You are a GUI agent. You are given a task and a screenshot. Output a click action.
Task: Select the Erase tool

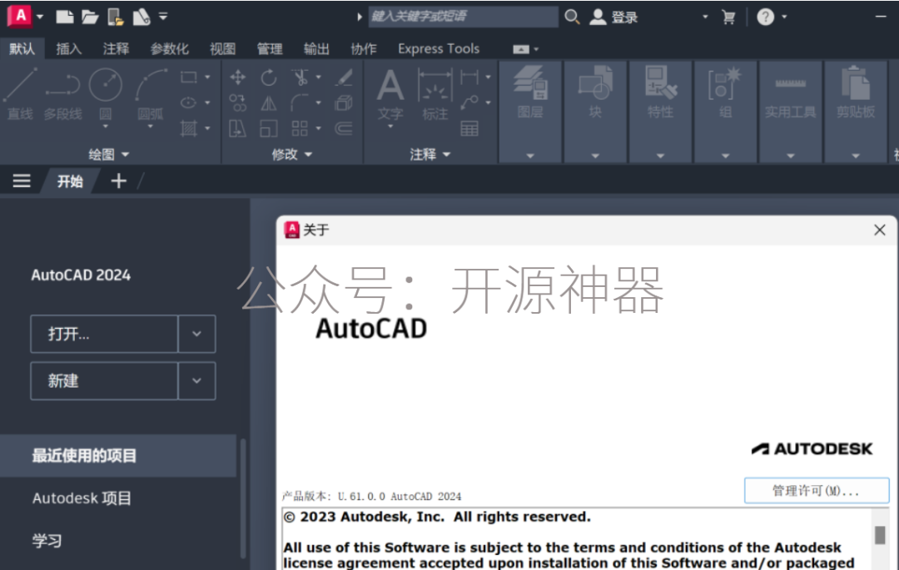[x=344, y=77]
